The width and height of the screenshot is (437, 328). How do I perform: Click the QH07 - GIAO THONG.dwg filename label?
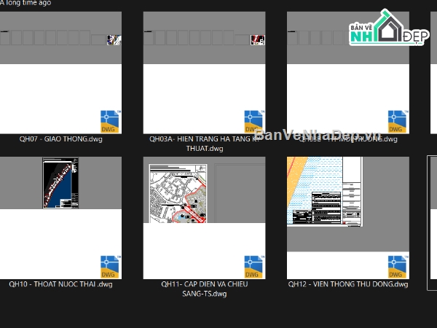[60, 139]
